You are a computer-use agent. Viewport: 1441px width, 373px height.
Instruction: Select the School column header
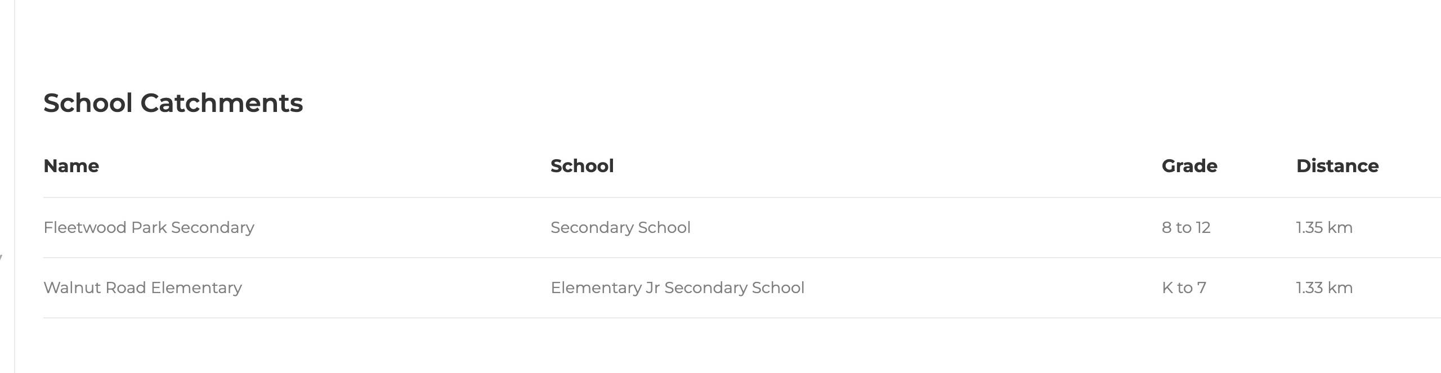tap(581, 166)
